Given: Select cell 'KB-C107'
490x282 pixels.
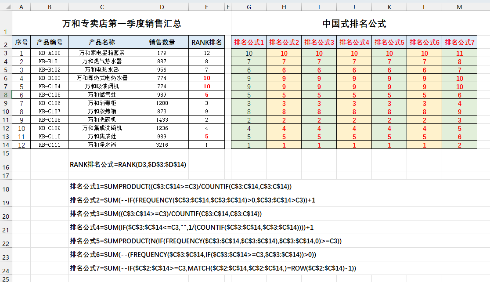Looking at the screenshot, I should click(49, 111).
